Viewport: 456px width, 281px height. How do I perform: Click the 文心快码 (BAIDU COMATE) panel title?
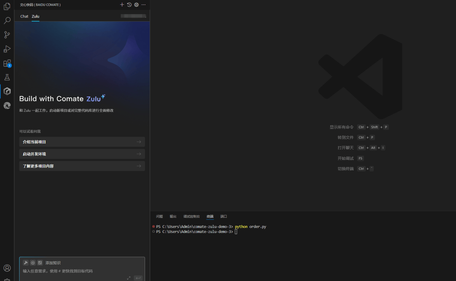pyautogui.click(x=40, y=5)
